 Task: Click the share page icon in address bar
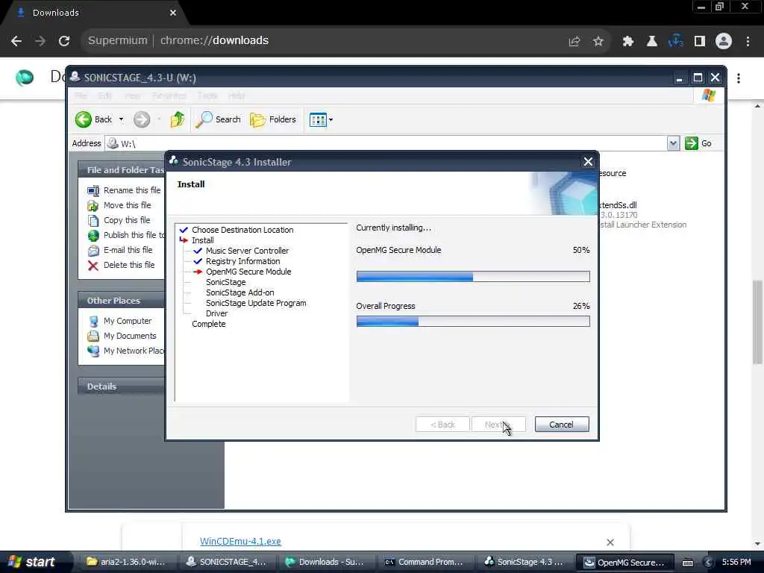coord(574,42)
